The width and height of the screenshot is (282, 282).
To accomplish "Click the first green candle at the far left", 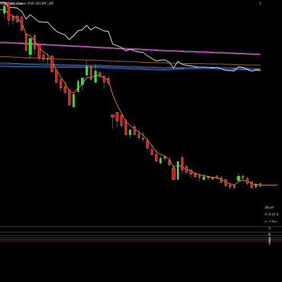I will (x=5, y=10).
